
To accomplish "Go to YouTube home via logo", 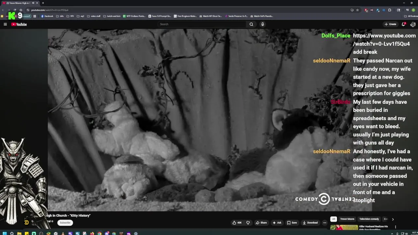I will [19, 24].
